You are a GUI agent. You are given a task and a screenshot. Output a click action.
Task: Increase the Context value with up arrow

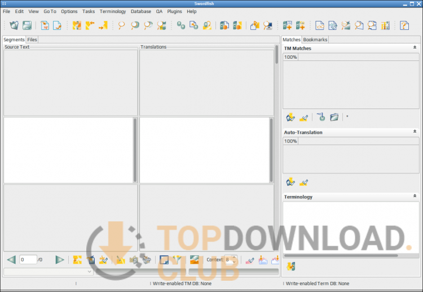tap(234, 258)
